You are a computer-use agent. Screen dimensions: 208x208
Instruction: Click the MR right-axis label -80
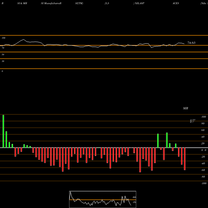click(x=203, y=177)
